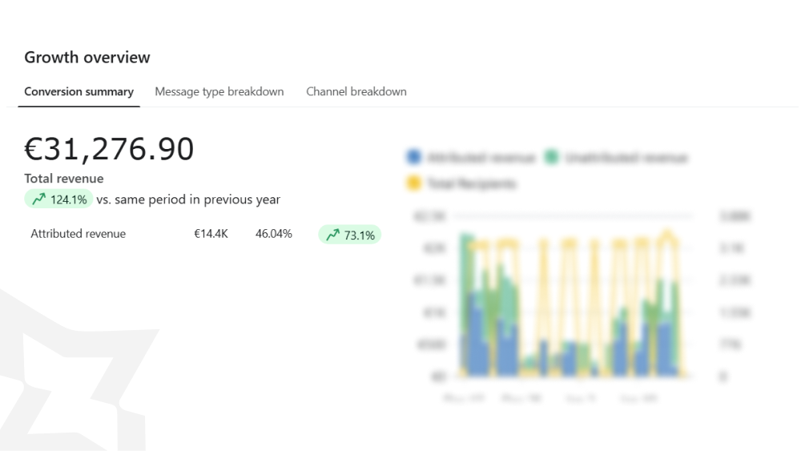Click the 124.1% growth badge
The width and height of the screenshot is (801, 451).
pos(59,199)
